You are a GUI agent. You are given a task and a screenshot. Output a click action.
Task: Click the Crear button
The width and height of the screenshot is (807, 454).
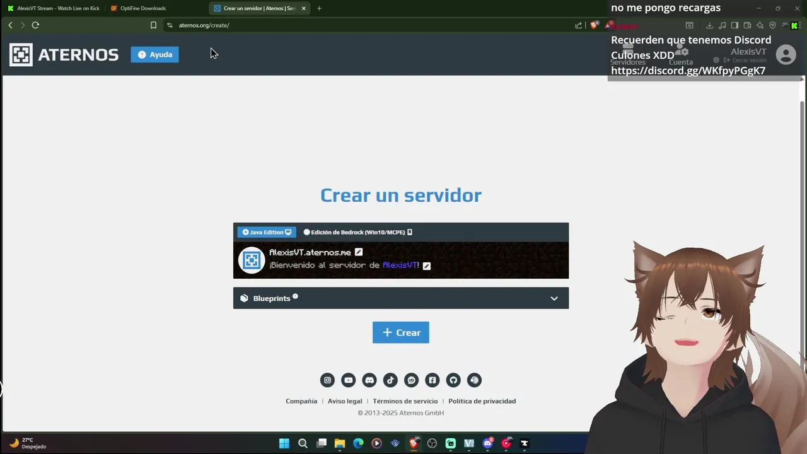(401, 332)
